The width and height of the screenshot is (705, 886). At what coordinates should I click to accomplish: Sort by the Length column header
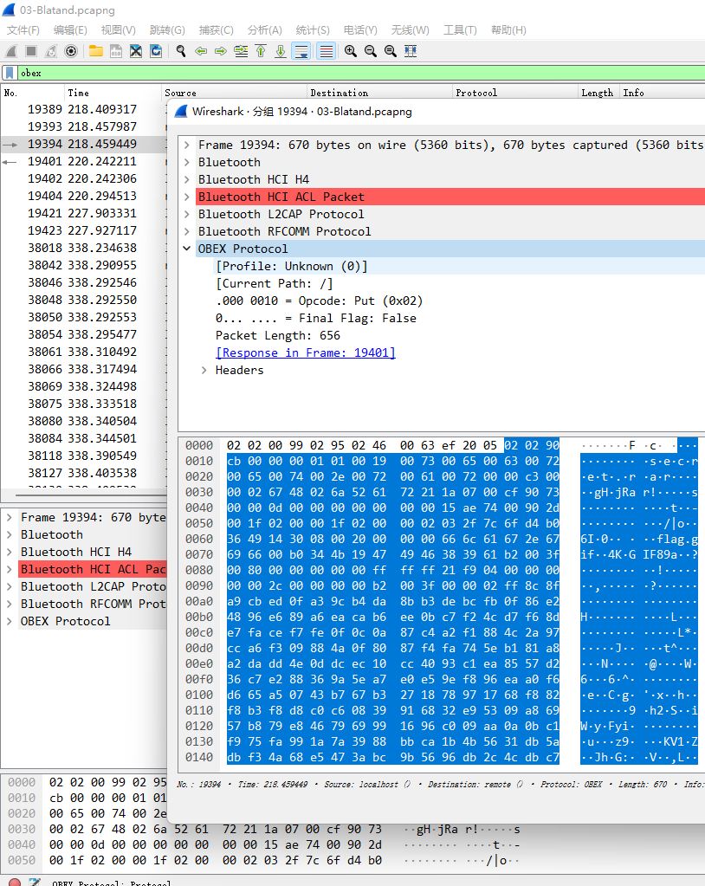pos(597,93)
